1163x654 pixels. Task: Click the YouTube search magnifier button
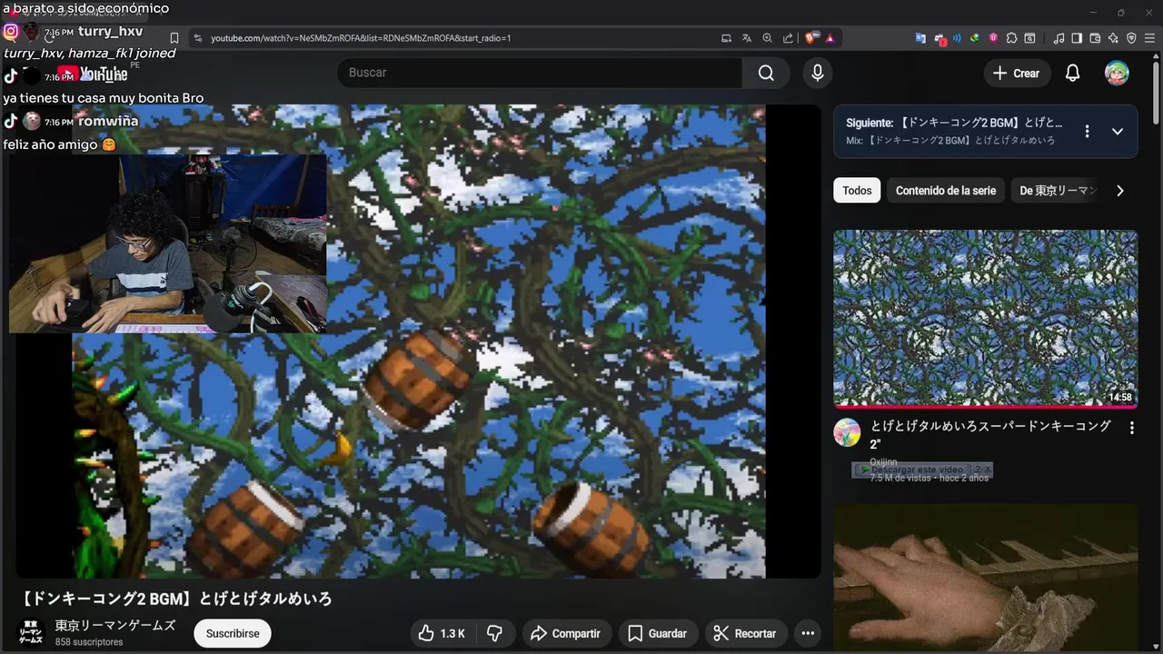(766, 73)
